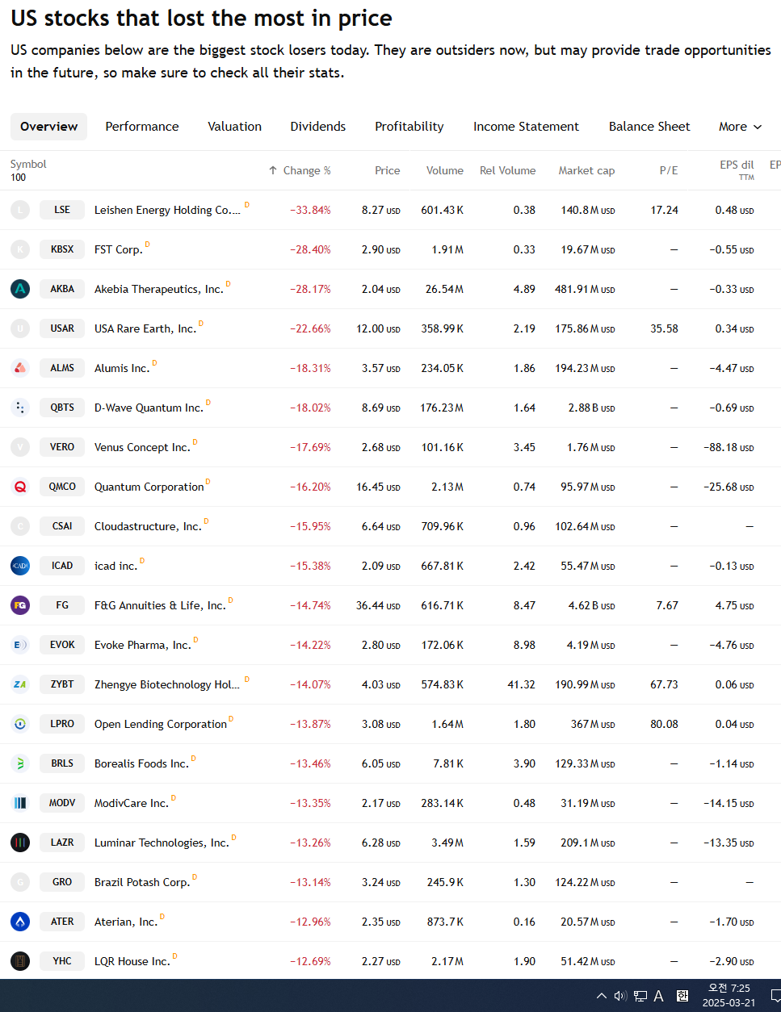Click the Cloudastructure logo icon
The height and width of the screenshot is (1012, 781).
[20, 526]
